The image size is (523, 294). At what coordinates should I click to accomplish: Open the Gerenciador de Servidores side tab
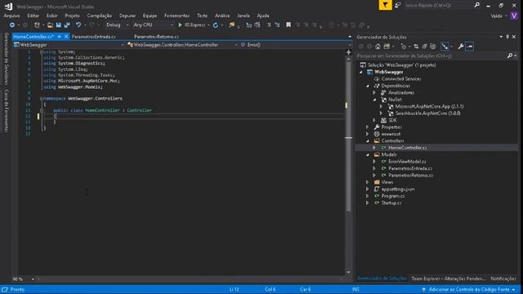point(7,58)
